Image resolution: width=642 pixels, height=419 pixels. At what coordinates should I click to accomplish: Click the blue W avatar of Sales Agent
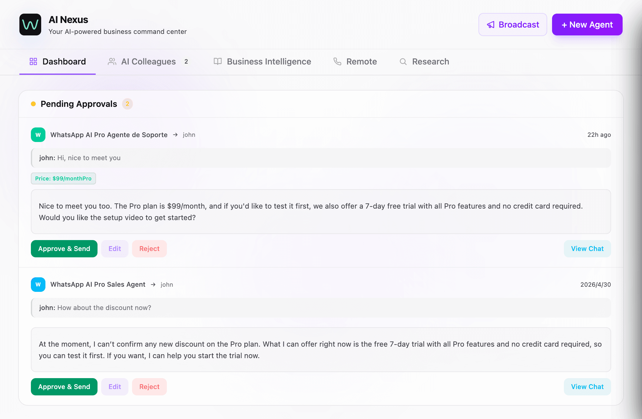click(38, 285)
